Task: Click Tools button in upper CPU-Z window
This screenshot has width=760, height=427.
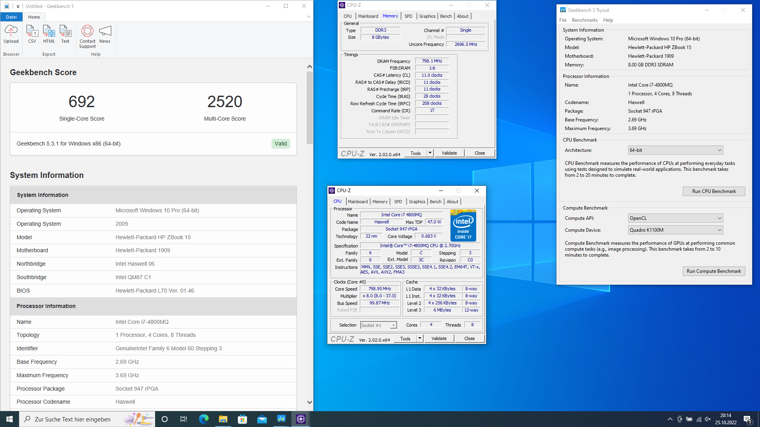Action: click(x=416, y=153)
